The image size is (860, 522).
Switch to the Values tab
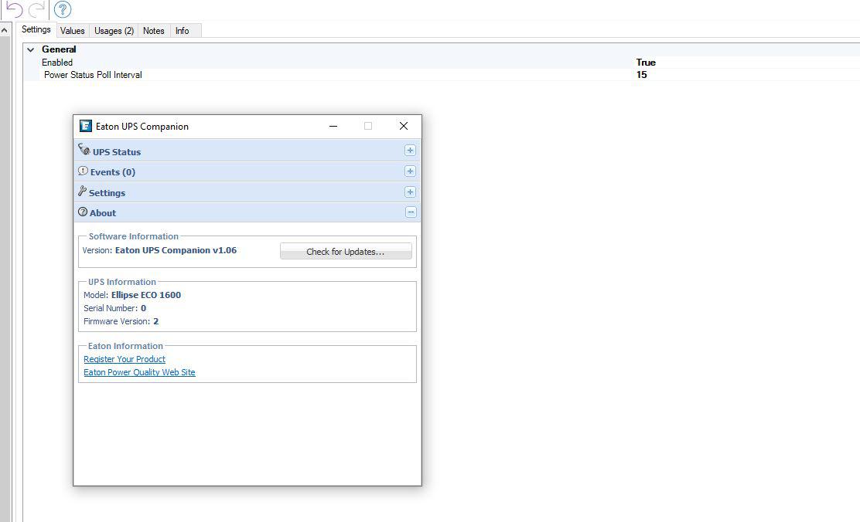coord(72,31)
